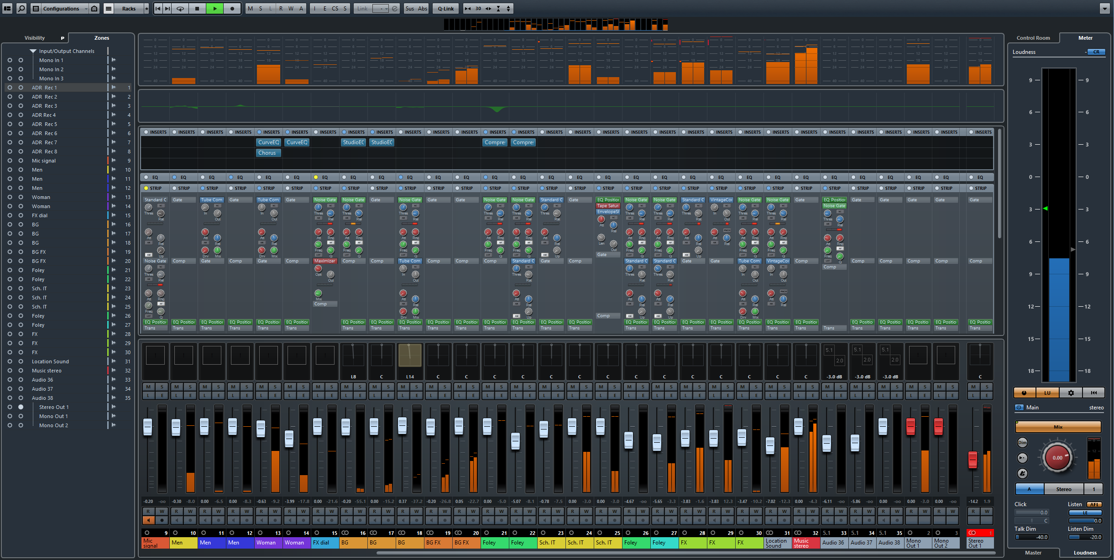Select ADR Rec 4 in channel list
Screen dimensions: 1114x560
coord(44,115)
